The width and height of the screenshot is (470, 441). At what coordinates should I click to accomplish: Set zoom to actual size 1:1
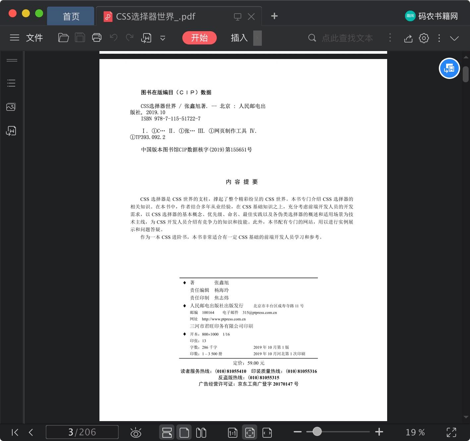point(232,432)
